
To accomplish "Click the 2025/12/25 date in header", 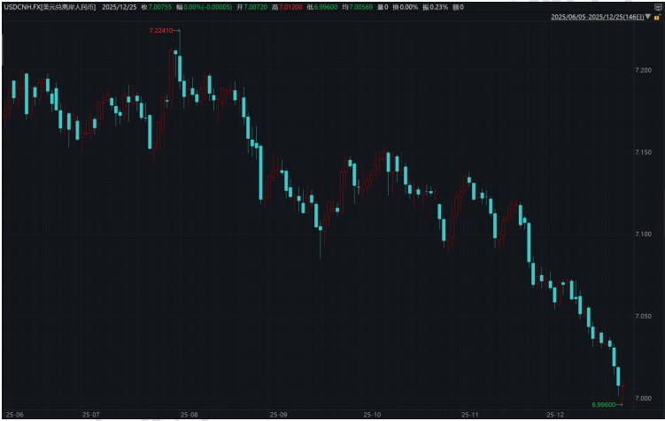I will [x=119, y=6].
